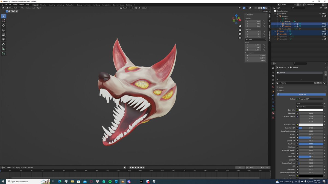Image resolution: width=328 pixels, height=184 pixels.
Task: Switch to the UV Editing workspace tab
Action: [60, 5]
